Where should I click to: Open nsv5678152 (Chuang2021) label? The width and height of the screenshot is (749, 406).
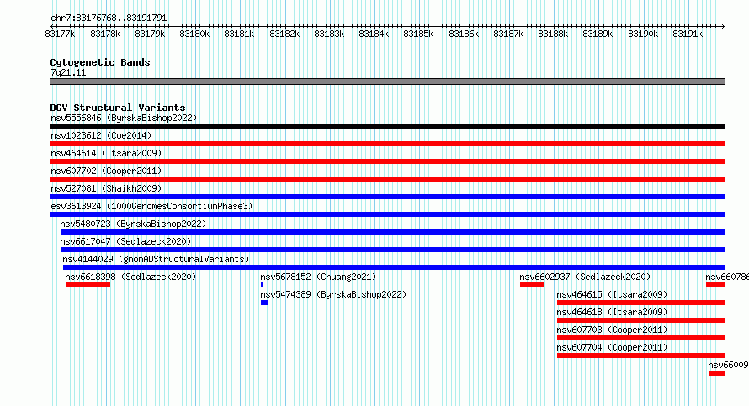tap(318, 277)
